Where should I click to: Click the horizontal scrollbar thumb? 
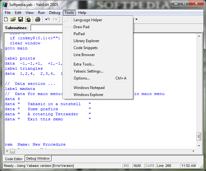(x=12, y=151)
